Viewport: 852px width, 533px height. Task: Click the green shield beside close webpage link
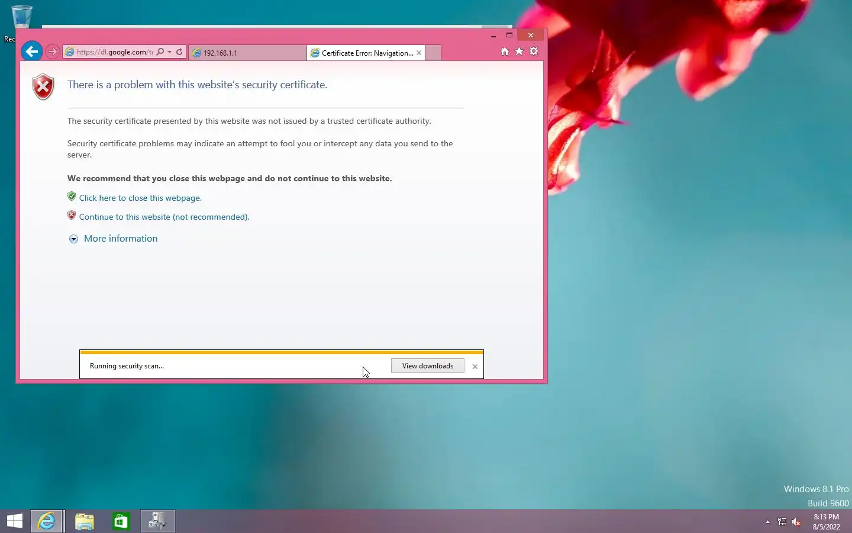[72, 197]
